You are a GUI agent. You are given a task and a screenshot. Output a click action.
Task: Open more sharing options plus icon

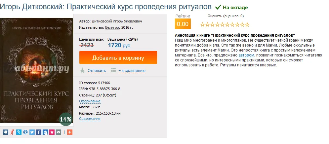[x=69, y=132]
